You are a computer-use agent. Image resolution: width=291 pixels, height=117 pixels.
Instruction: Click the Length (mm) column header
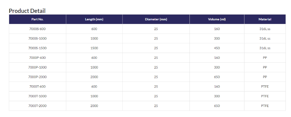pyautogui.click(x=94, y=19)
